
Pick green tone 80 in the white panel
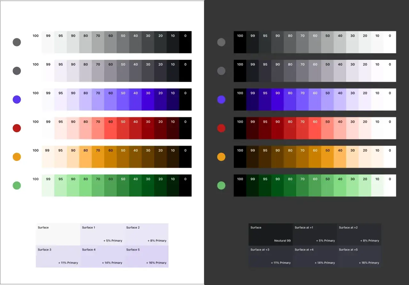[86, 185]
